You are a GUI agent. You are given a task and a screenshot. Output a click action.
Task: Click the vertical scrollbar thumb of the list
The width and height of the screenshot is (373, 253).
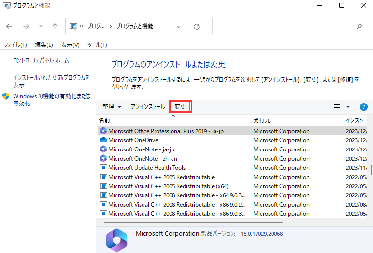click(371, 170)
